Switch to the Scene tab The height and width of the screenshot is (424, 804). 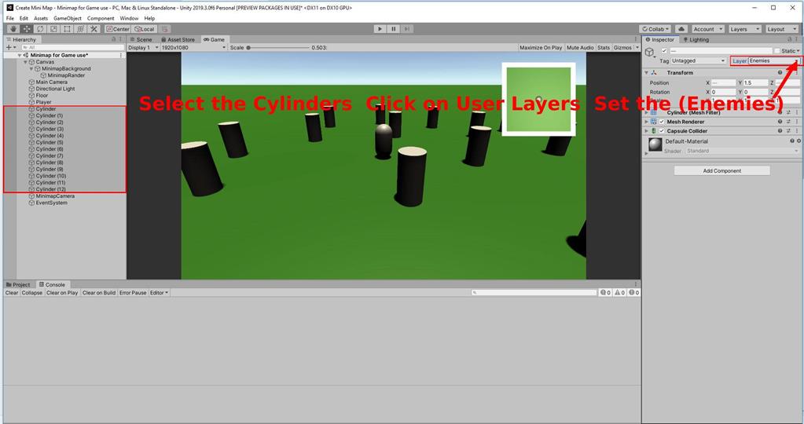click(141, 39)
